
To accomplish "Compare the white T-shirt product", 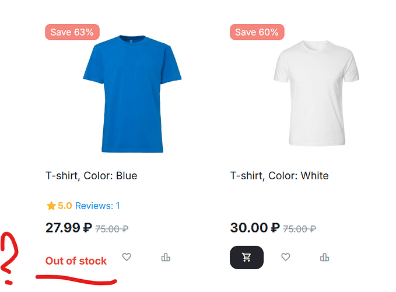I will point(325,257).
